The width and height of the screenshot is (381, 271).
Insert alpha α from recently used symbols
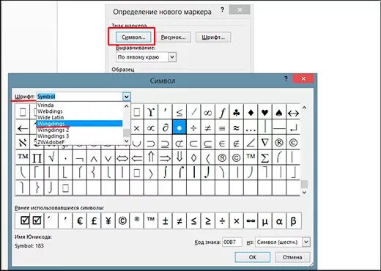(x=279, y=220)
